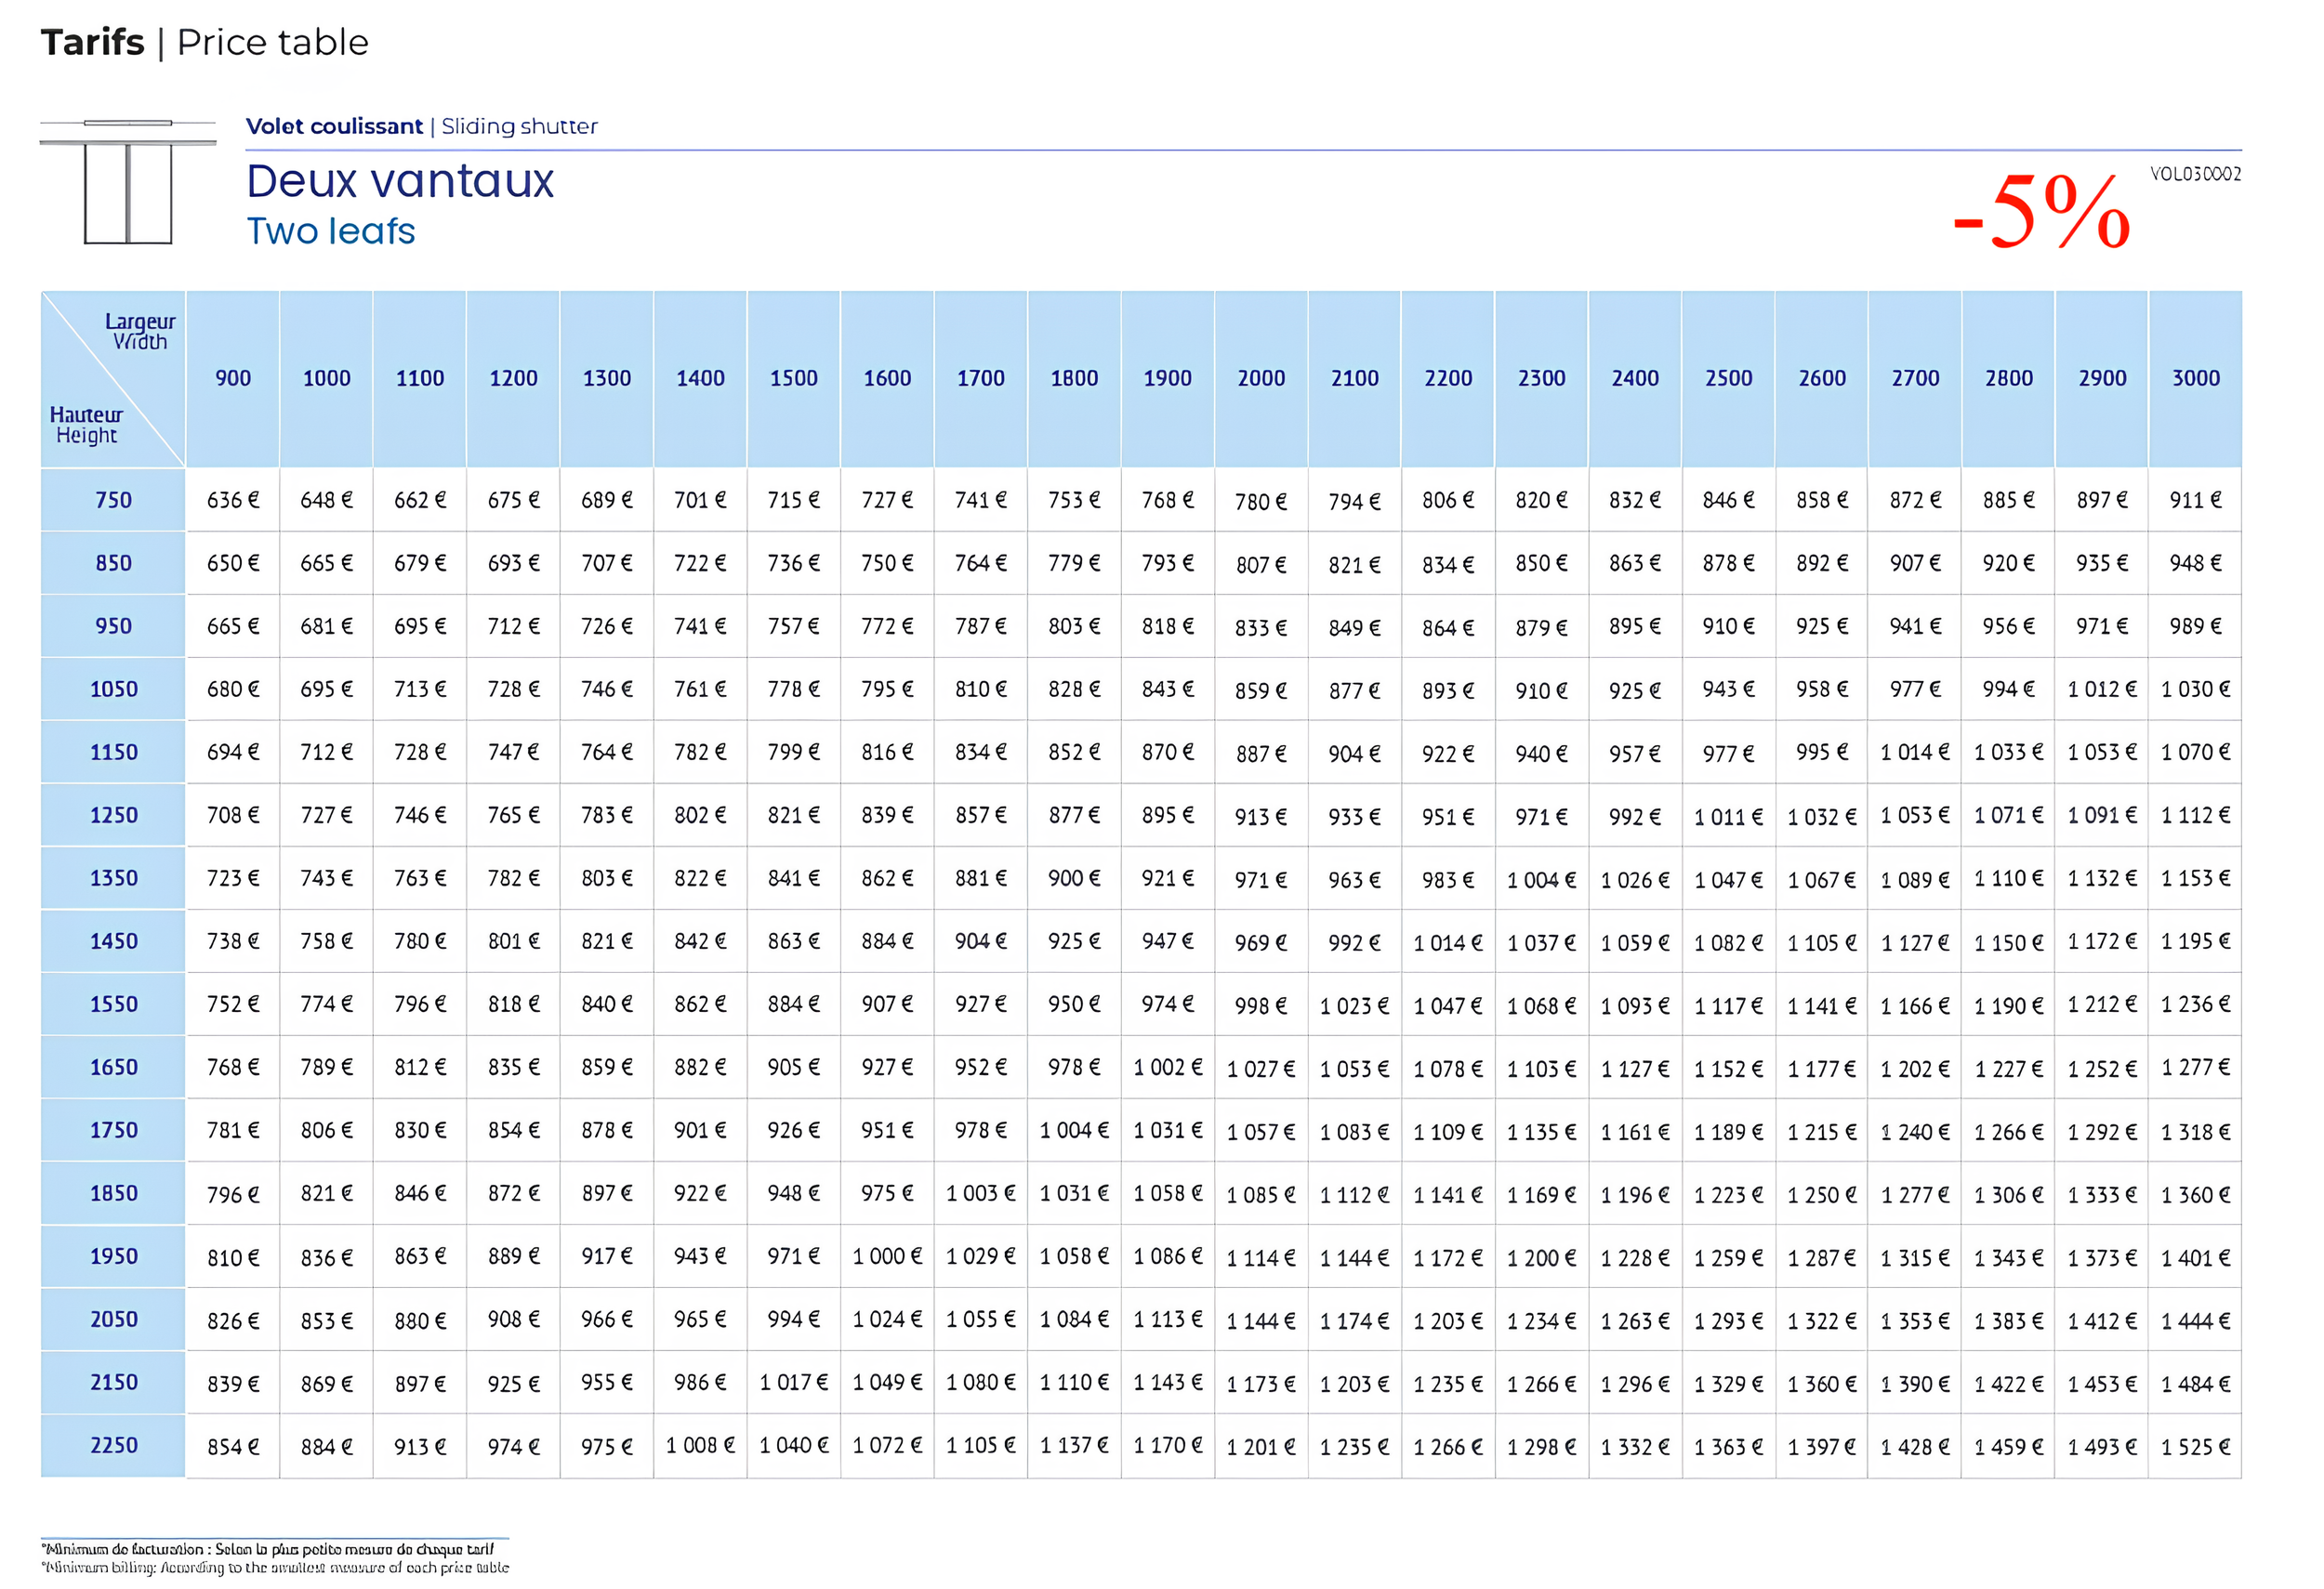
Task: Click the 911 € price cell
Action: (2195, 500)
